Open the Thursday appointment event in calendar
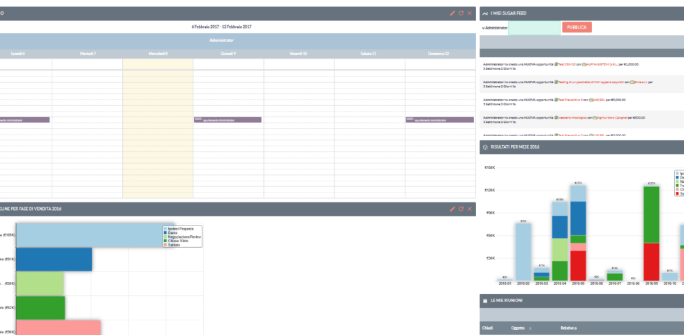 [228, 120]
